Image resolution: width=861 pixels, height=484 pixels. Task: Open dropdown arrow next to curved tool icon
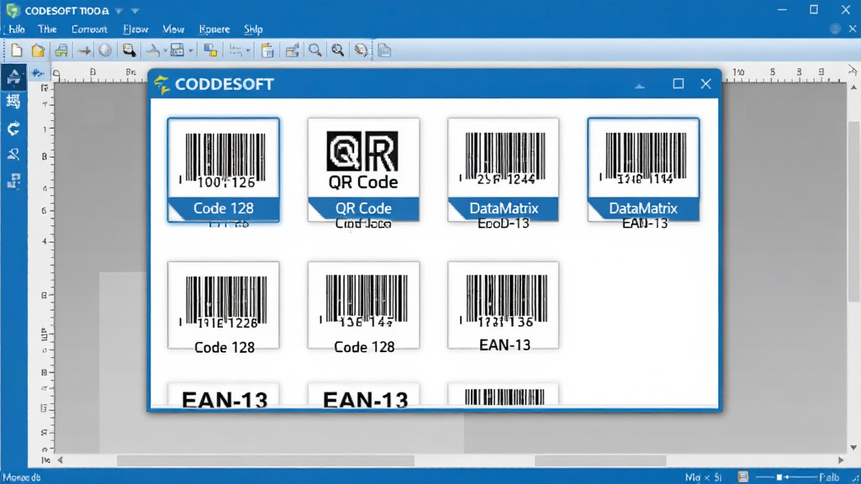166,51
